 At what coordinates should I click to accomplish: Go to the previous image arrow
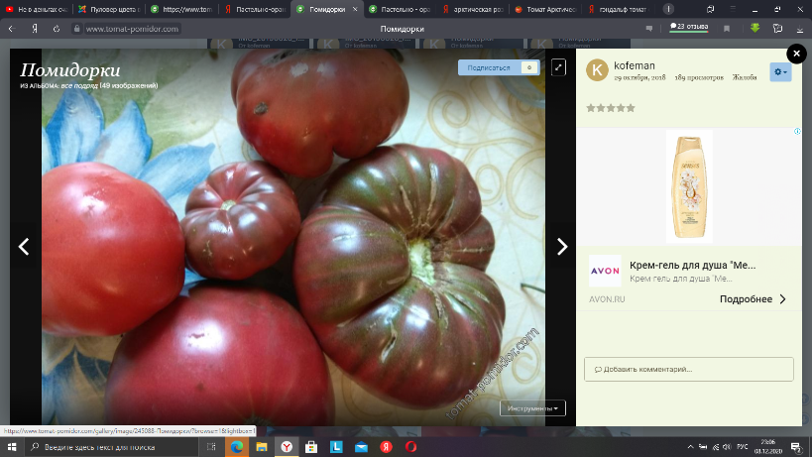point(25,247)
